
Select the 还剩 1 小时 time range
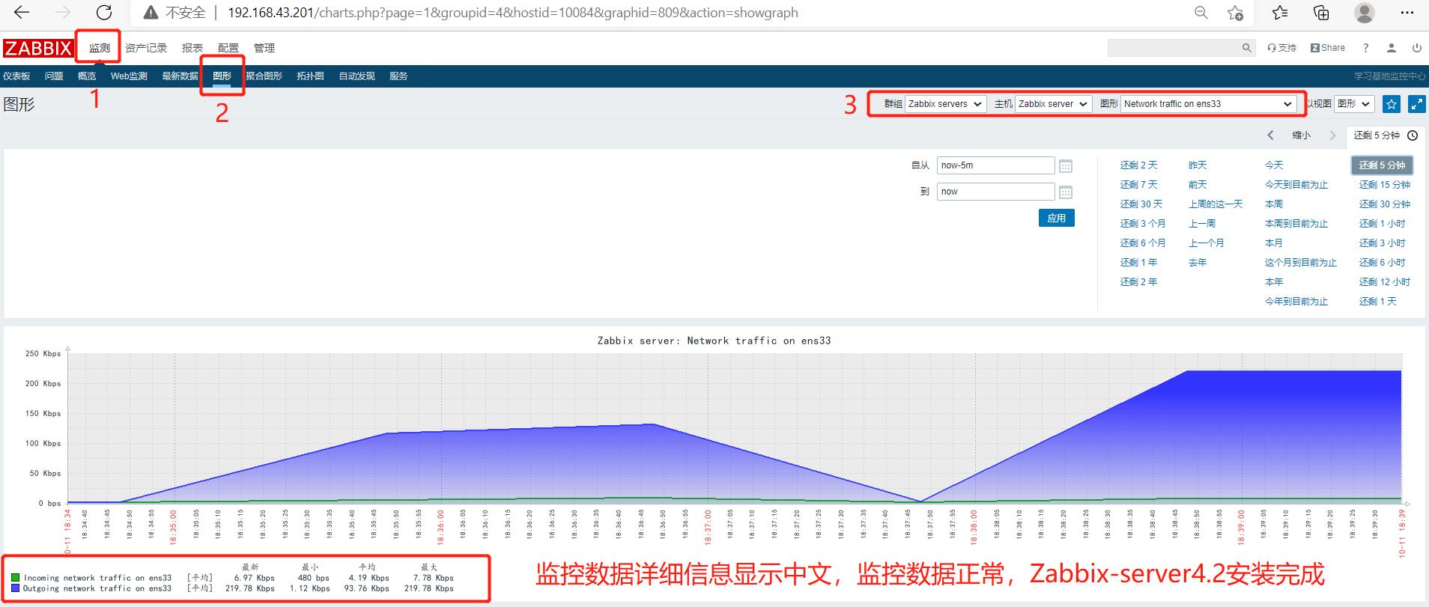click(x=1383, y=224)
